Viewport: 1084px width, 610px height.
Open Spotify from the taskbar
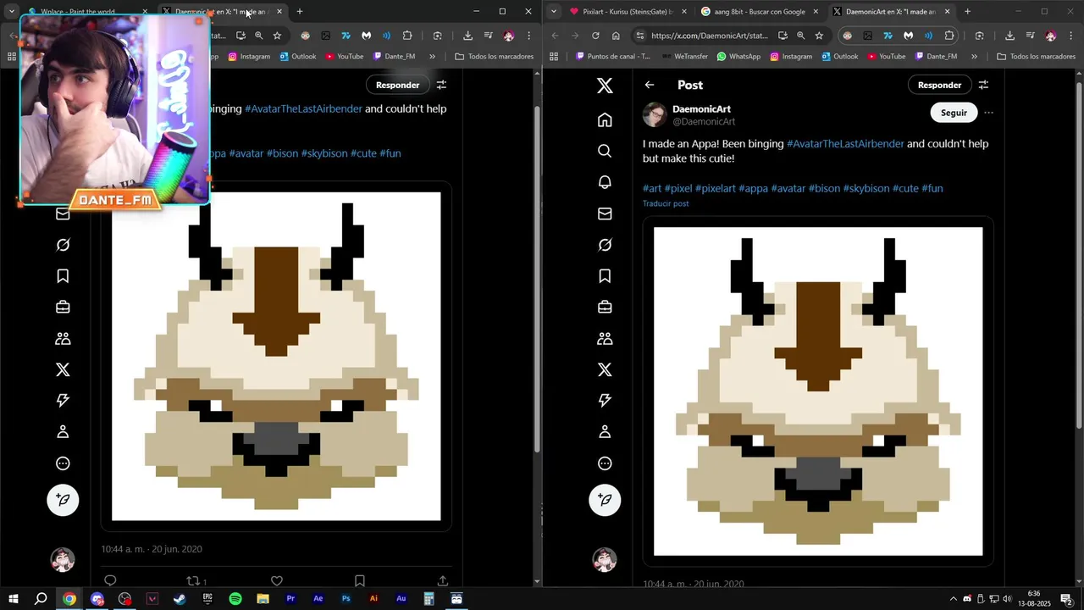[235, 599]
